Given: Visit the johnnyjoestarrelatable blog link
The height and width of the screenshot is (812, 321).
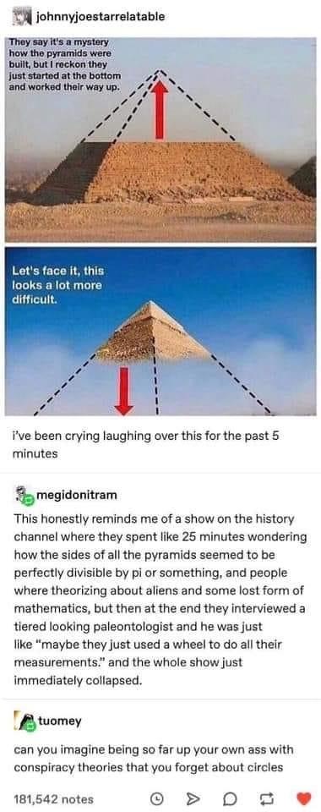Looking at the screenshot, I should pyautogui.click(x=101, y=17).
